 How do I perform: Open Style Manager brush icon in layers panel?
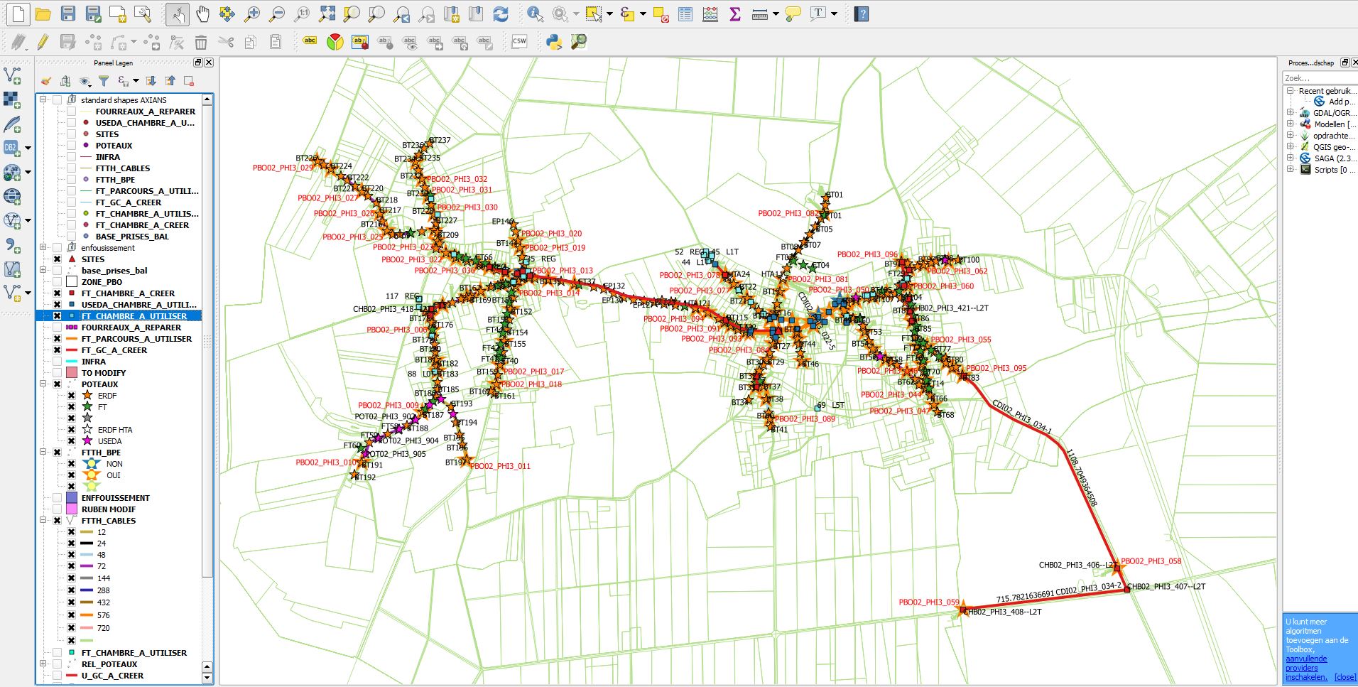46,81
